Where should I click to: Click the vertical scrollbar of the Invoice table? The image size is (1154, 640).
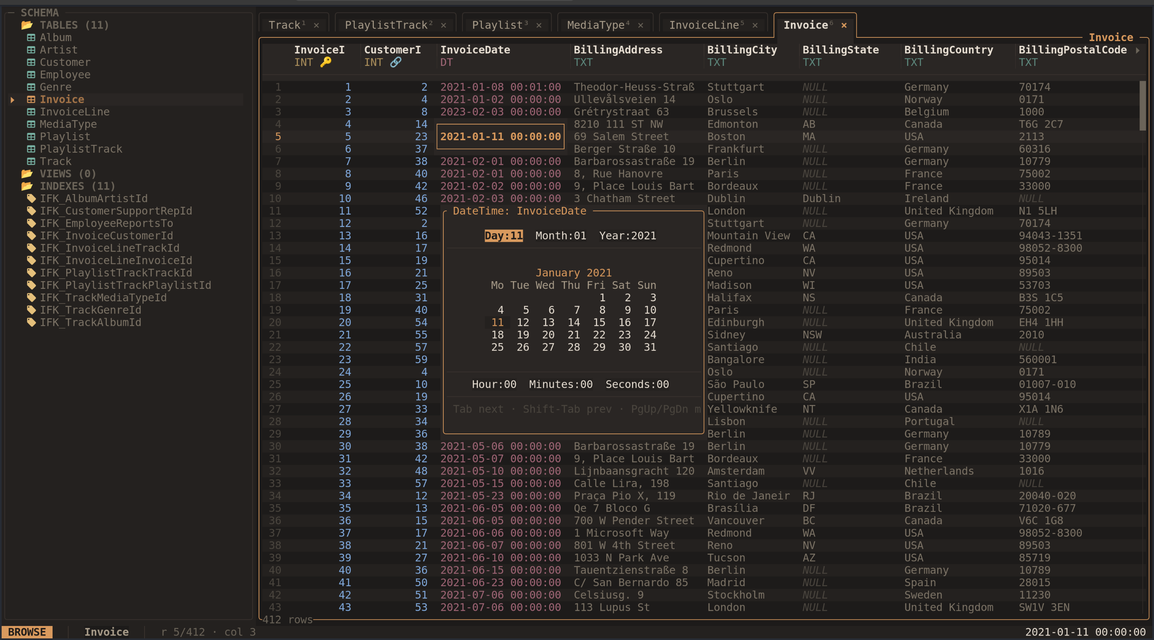click(1142, 106)
